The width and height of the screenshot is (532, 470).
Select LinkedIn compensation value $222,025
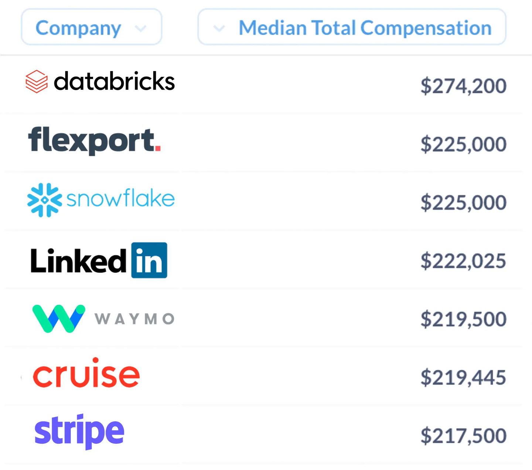(463, 261)
